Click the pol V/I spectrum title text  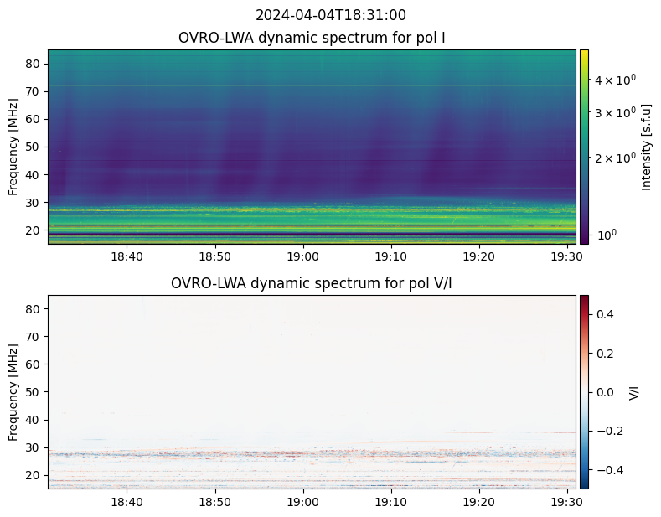click(311, 283)
